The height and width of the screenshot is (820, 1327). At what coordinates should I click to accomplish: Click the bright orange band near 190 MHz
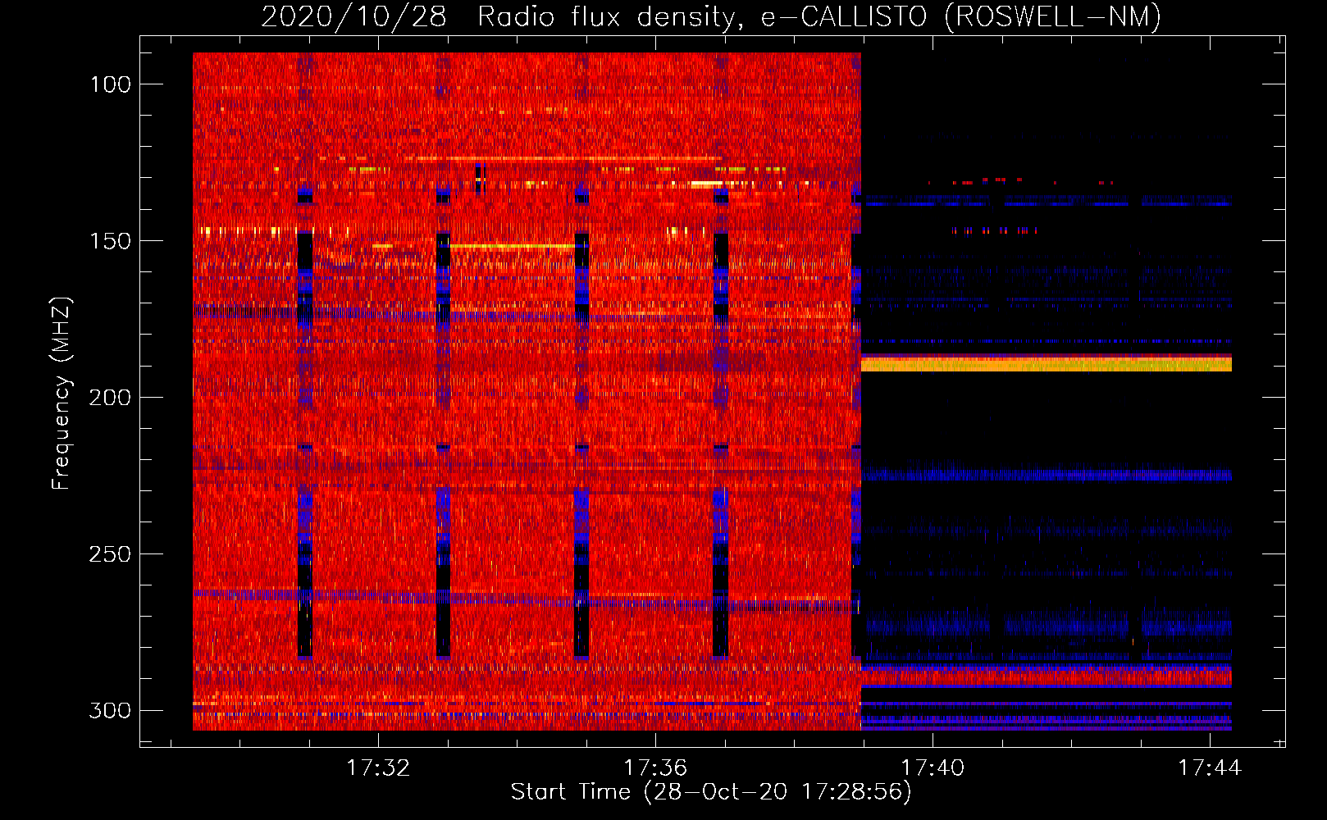coord(1046,364)
